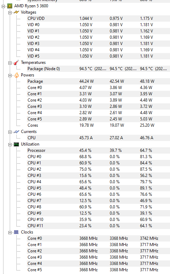Collapse the Powers section
Screen dimensions: 170x274
10,75
